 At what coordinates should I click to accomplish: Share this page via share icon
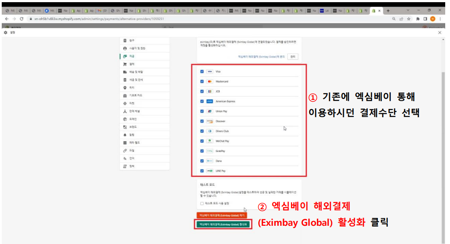coord(401,19)
